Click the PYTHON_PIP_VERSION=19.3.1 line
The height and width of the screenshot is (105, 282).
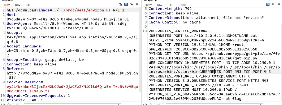(196, 45)
